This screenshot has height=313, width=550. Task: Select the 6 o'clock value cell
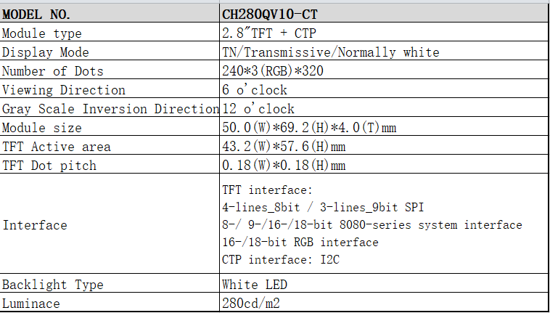click(255, 90)
